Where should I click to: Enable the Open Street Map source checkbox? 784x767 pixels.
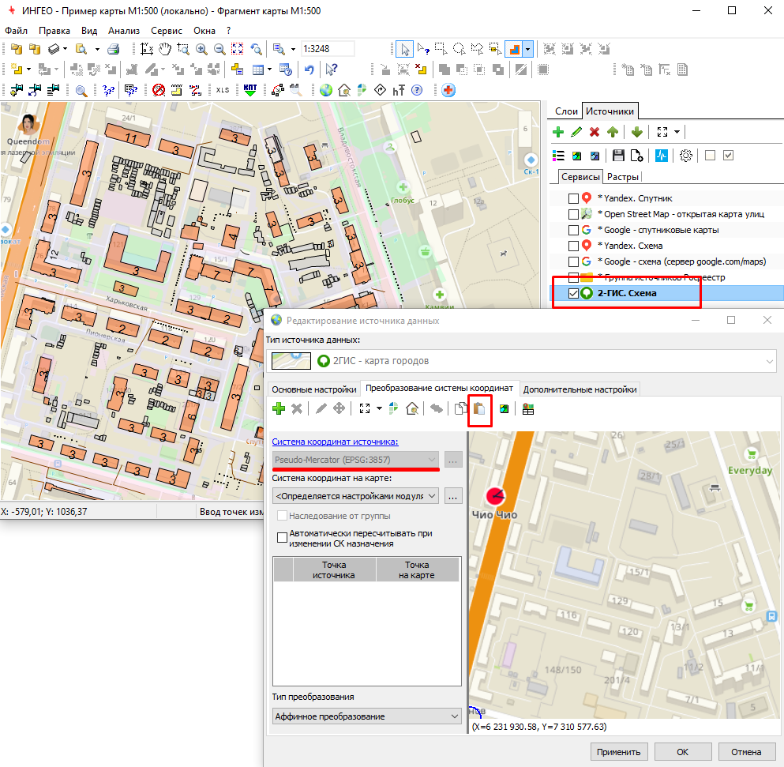[x=573, y=214]
